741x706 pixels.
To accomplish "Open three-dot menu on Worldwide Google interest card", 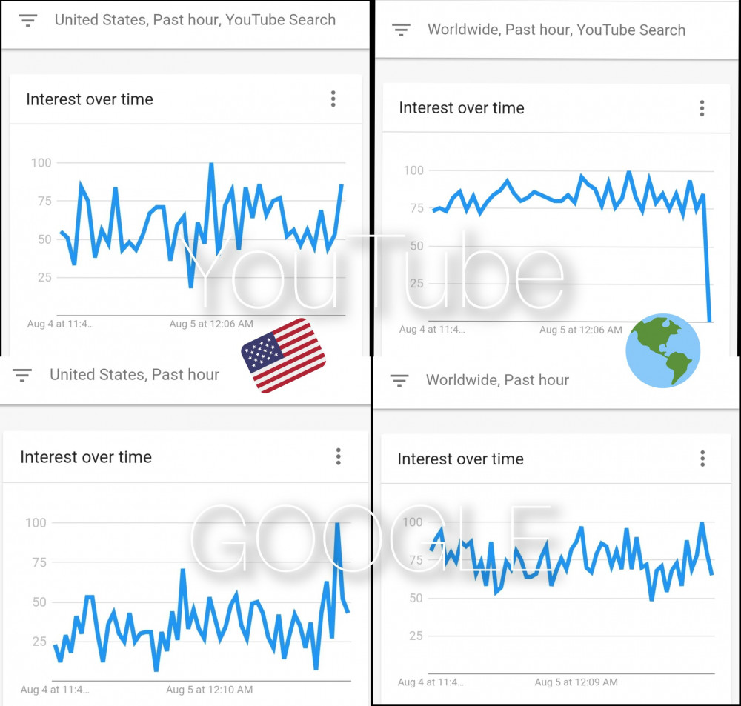I will pyautogui.click(x=702, y=459).
